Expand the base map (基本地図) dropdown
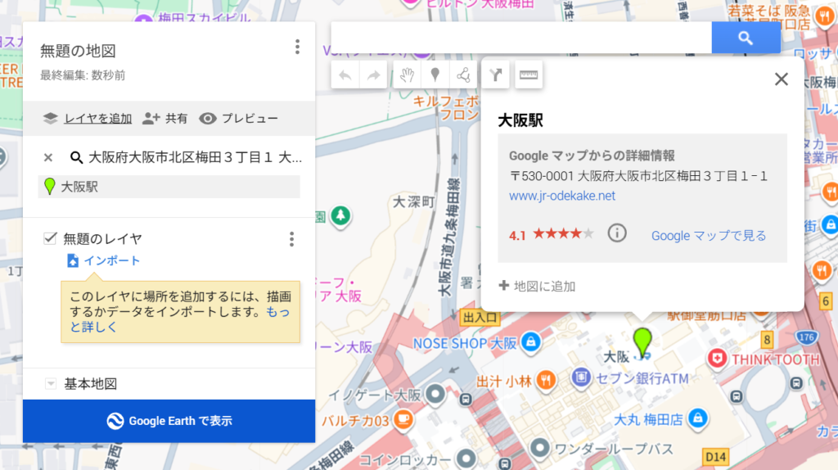 pyautogui.click(x=51, y=383)
